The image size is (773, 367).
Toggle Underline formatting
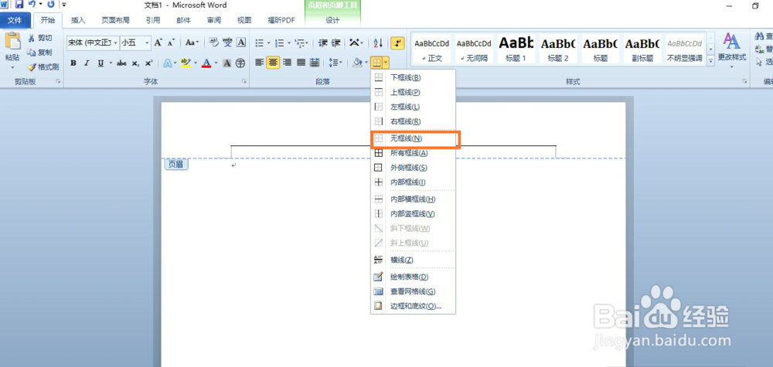100,63
